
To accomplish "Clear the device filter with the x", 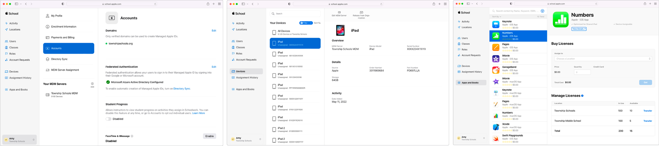I will [311, 23].
